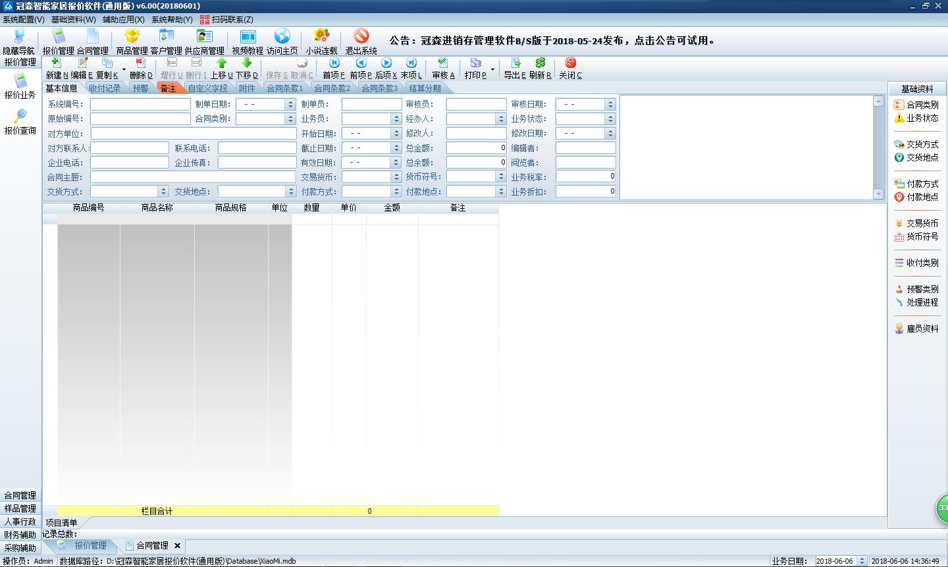Go to the previous record 前项
Screen dimensions: 948x567
coord(361,68)
